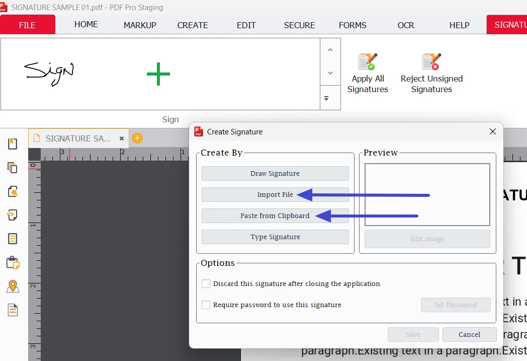
Task: Close the SIGNATURE SA... document tab
Action: point(122,138)
